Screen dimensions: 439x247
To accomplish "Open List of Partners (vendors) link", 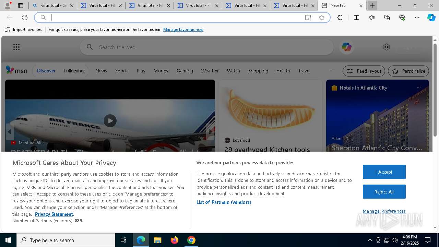I will [224, 202].
